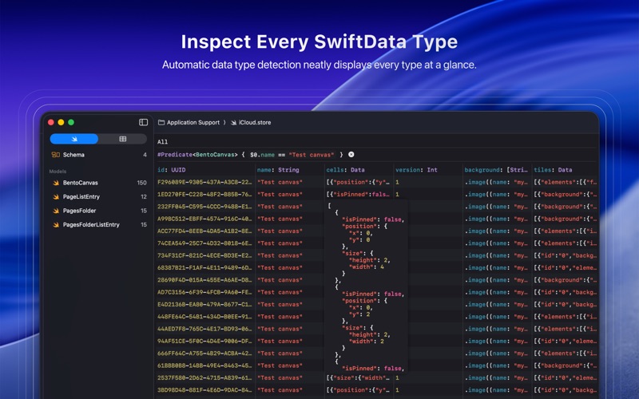
Task: Select the row with id 1ED270FE-C228
Action: click(x=375, y=194)
